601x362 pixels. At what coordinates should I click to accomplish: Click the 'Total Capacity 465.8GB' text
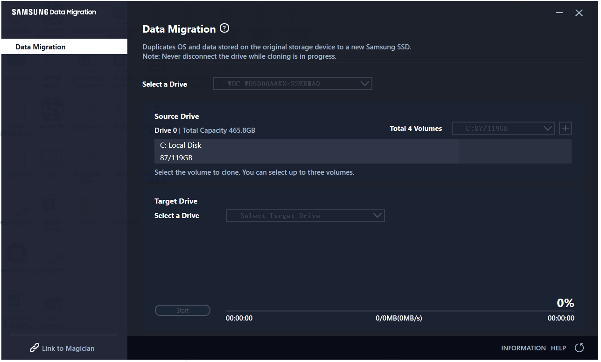pyautogui.click(x=219, y=130)
